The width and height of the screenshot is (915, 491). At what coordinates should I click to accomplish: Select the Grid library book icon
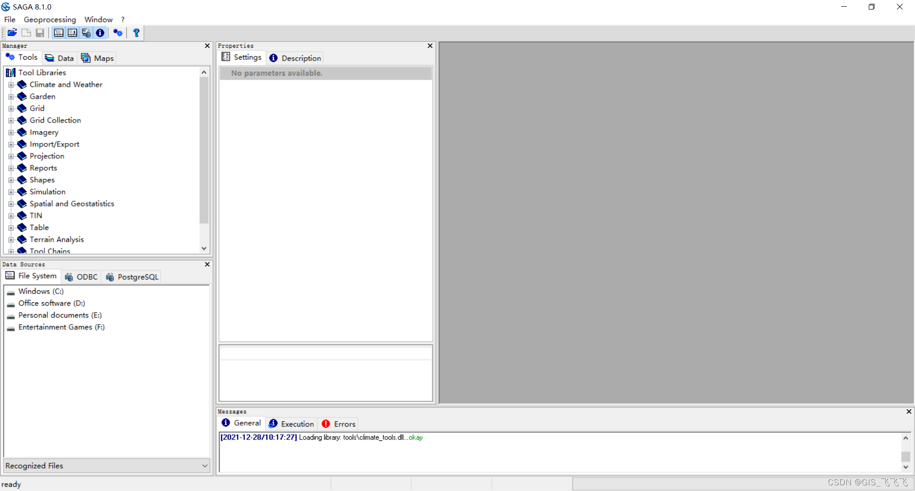[x=22, y=108]
